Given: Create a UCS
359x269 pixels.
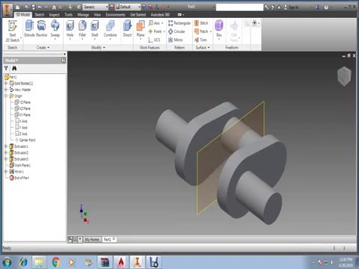Looking at the screenshot, I should pos(154,40).
